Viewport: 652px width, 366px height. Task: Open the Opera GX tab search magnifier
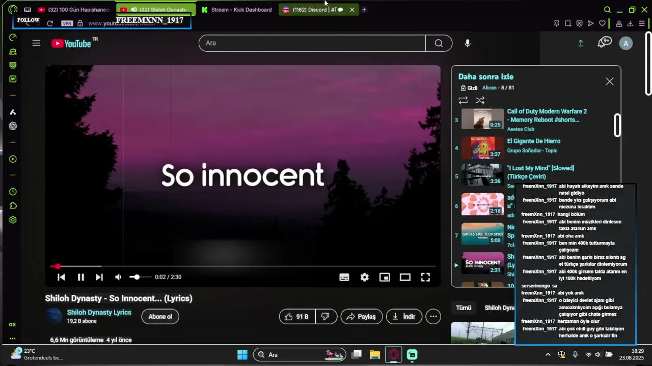pos(607,10)
